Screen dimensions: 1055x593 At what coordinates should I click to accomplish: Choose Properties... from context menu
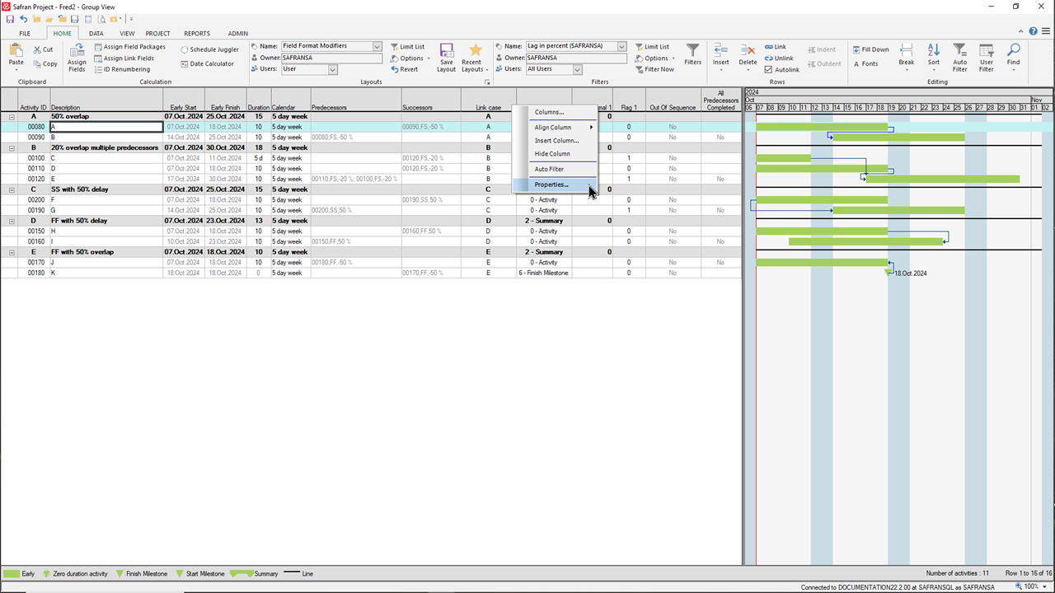[x=554, y=184]
